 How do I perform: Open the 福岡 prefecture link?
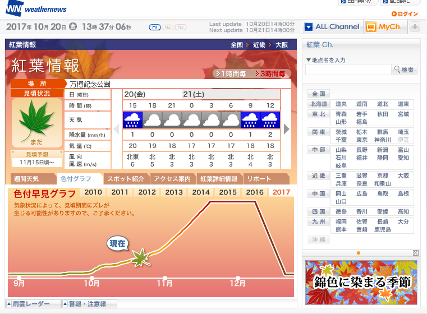point(341,221)
